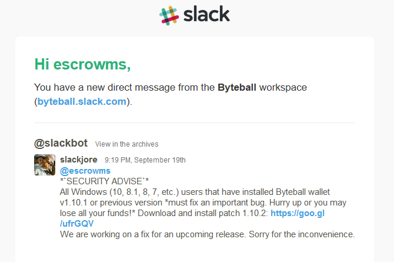Click the /ufrGQV link continuation

(x=76, y=224)
